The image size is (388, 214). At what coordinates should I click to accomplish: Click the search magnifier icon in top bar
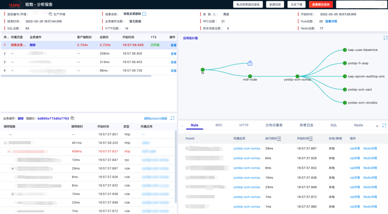click(x=382, y=4)
